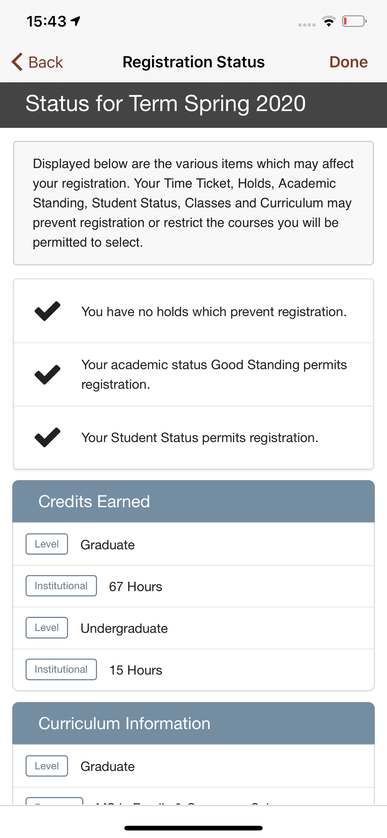Tap the home indicator bar
The image size is (387, 838).
[x=193, y=828]
